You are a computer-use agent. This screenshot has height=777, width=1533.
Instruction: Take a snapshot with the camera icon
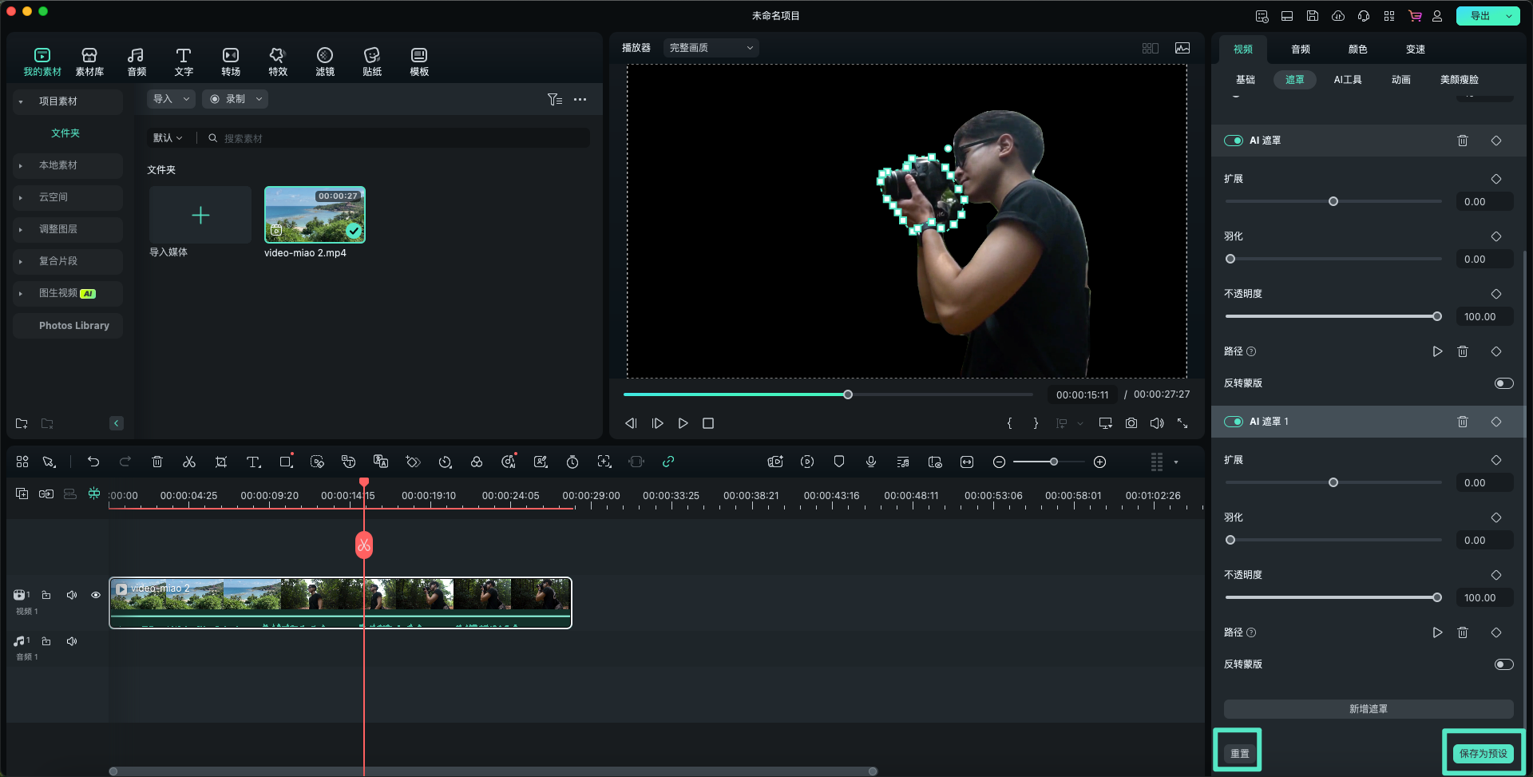pyautogui.click(x=1131, y=423)
